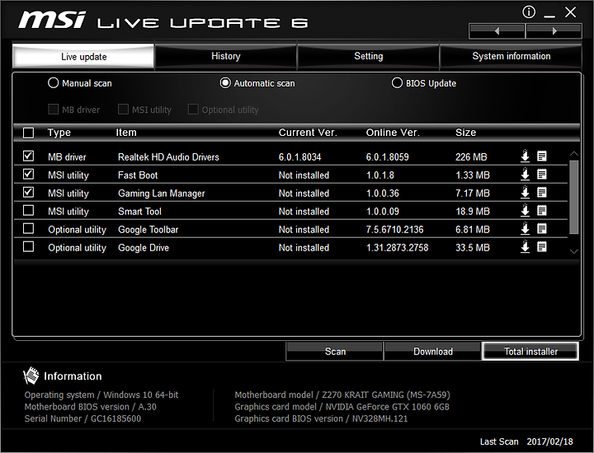Uncheck Gaming Lan Manager checkbox

coord(28,192)
